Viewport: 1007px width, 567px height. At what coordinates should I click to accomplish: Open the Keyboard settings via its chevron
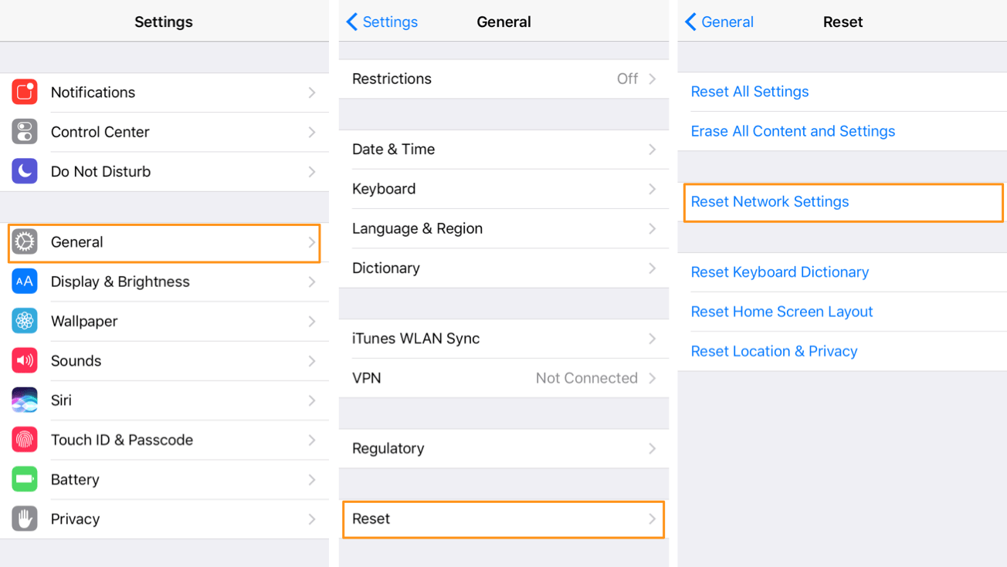[653, 189]
